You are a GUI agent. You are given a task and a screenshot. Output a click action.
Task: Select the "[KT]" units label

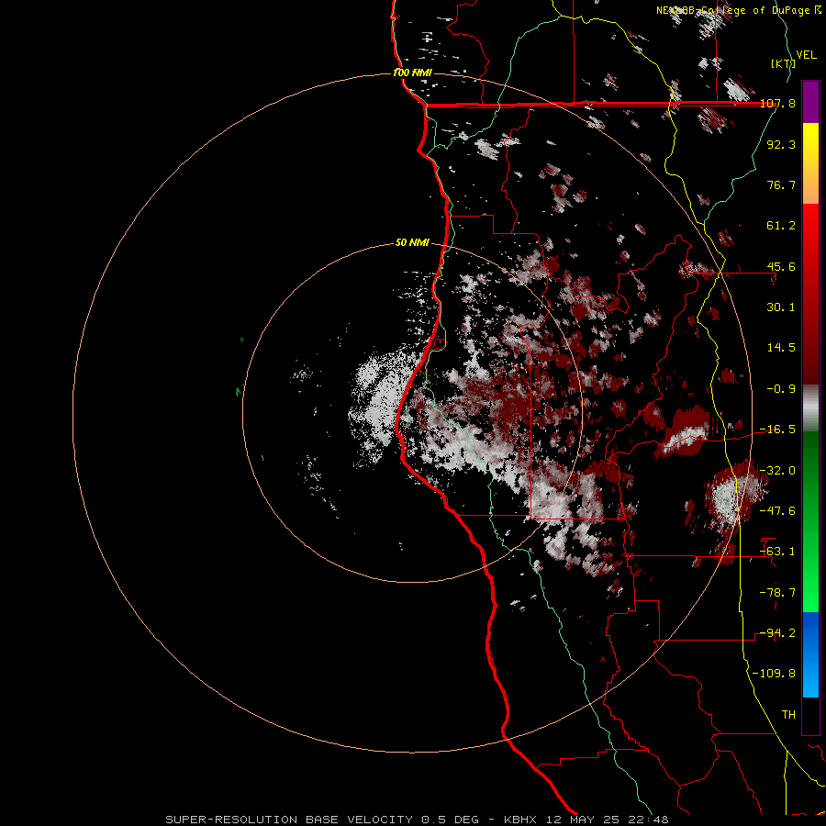(x=783, y=63)
